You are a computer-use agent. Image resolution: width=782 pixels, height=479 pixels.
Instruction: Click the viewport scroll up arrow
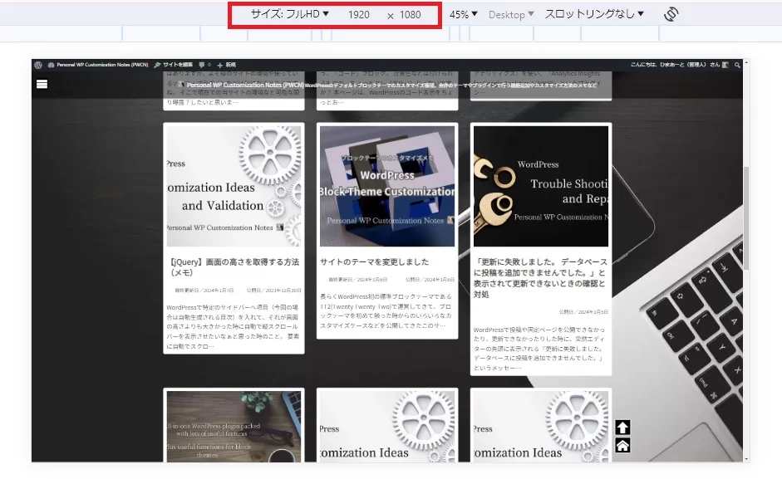coord(746,63)
